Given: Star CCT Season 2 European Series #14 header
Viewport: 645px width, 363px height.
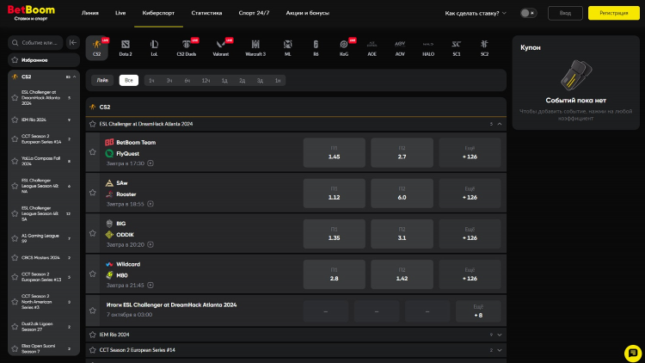Looking at the screenshot, I should point(93,350).
